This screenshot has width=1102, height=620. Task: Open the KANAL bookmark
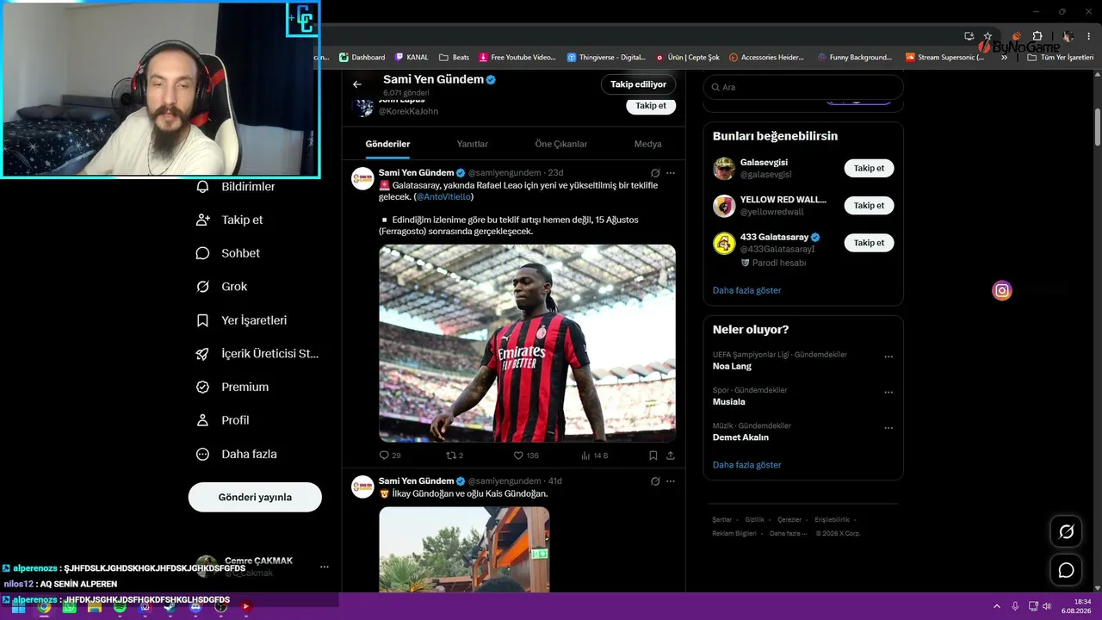click(412, 58)
